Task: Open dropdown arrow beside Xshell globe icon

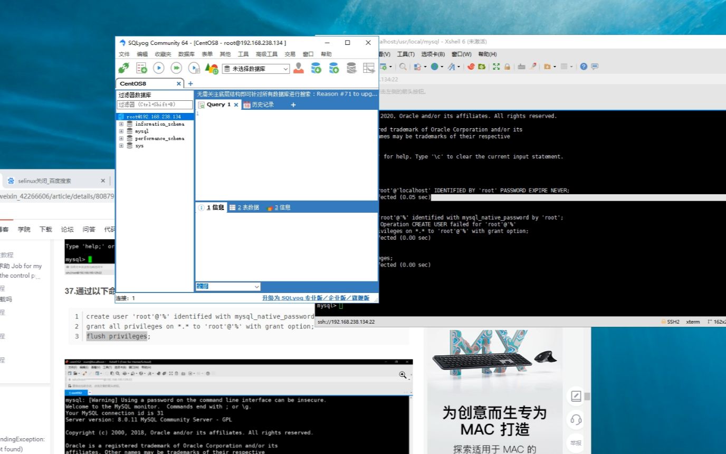Action: (x=442, y=67)
